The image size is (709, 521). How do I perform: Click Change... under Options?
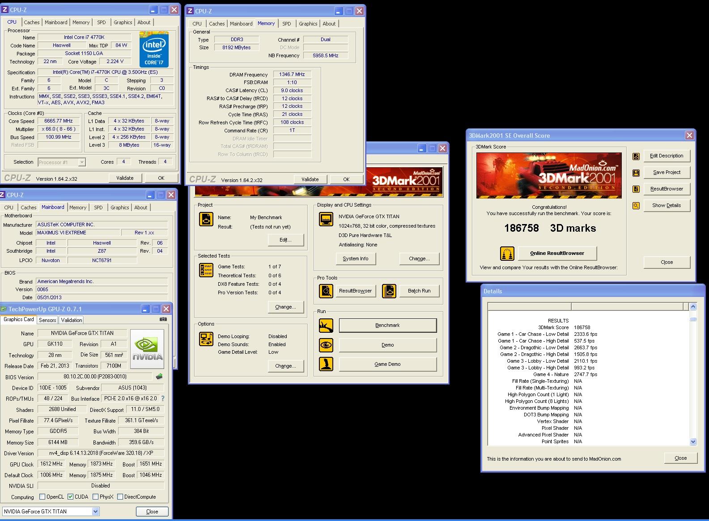pyautogui.click(x=285, y=366)
